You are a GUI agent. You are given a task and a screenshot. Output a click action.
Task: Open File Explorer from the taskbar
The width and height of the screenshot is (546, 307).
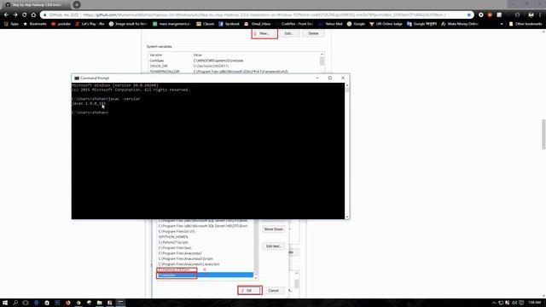(x=99, y=303)
